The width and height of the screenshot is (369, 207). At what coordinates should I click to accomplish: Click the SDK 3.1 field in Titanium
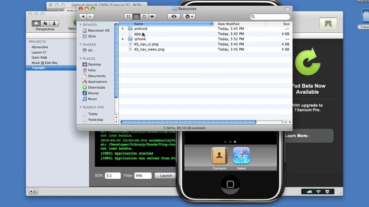pyautogui.click(x=113, y=175)
